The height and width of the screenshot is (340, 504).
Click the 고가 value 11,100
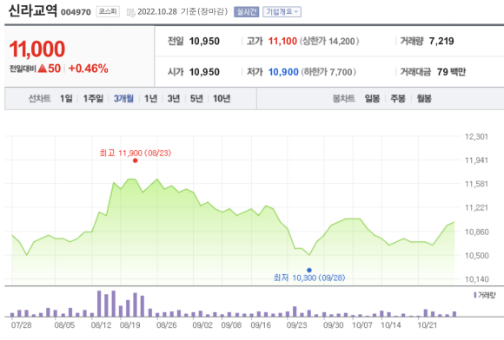coord(282,41)
